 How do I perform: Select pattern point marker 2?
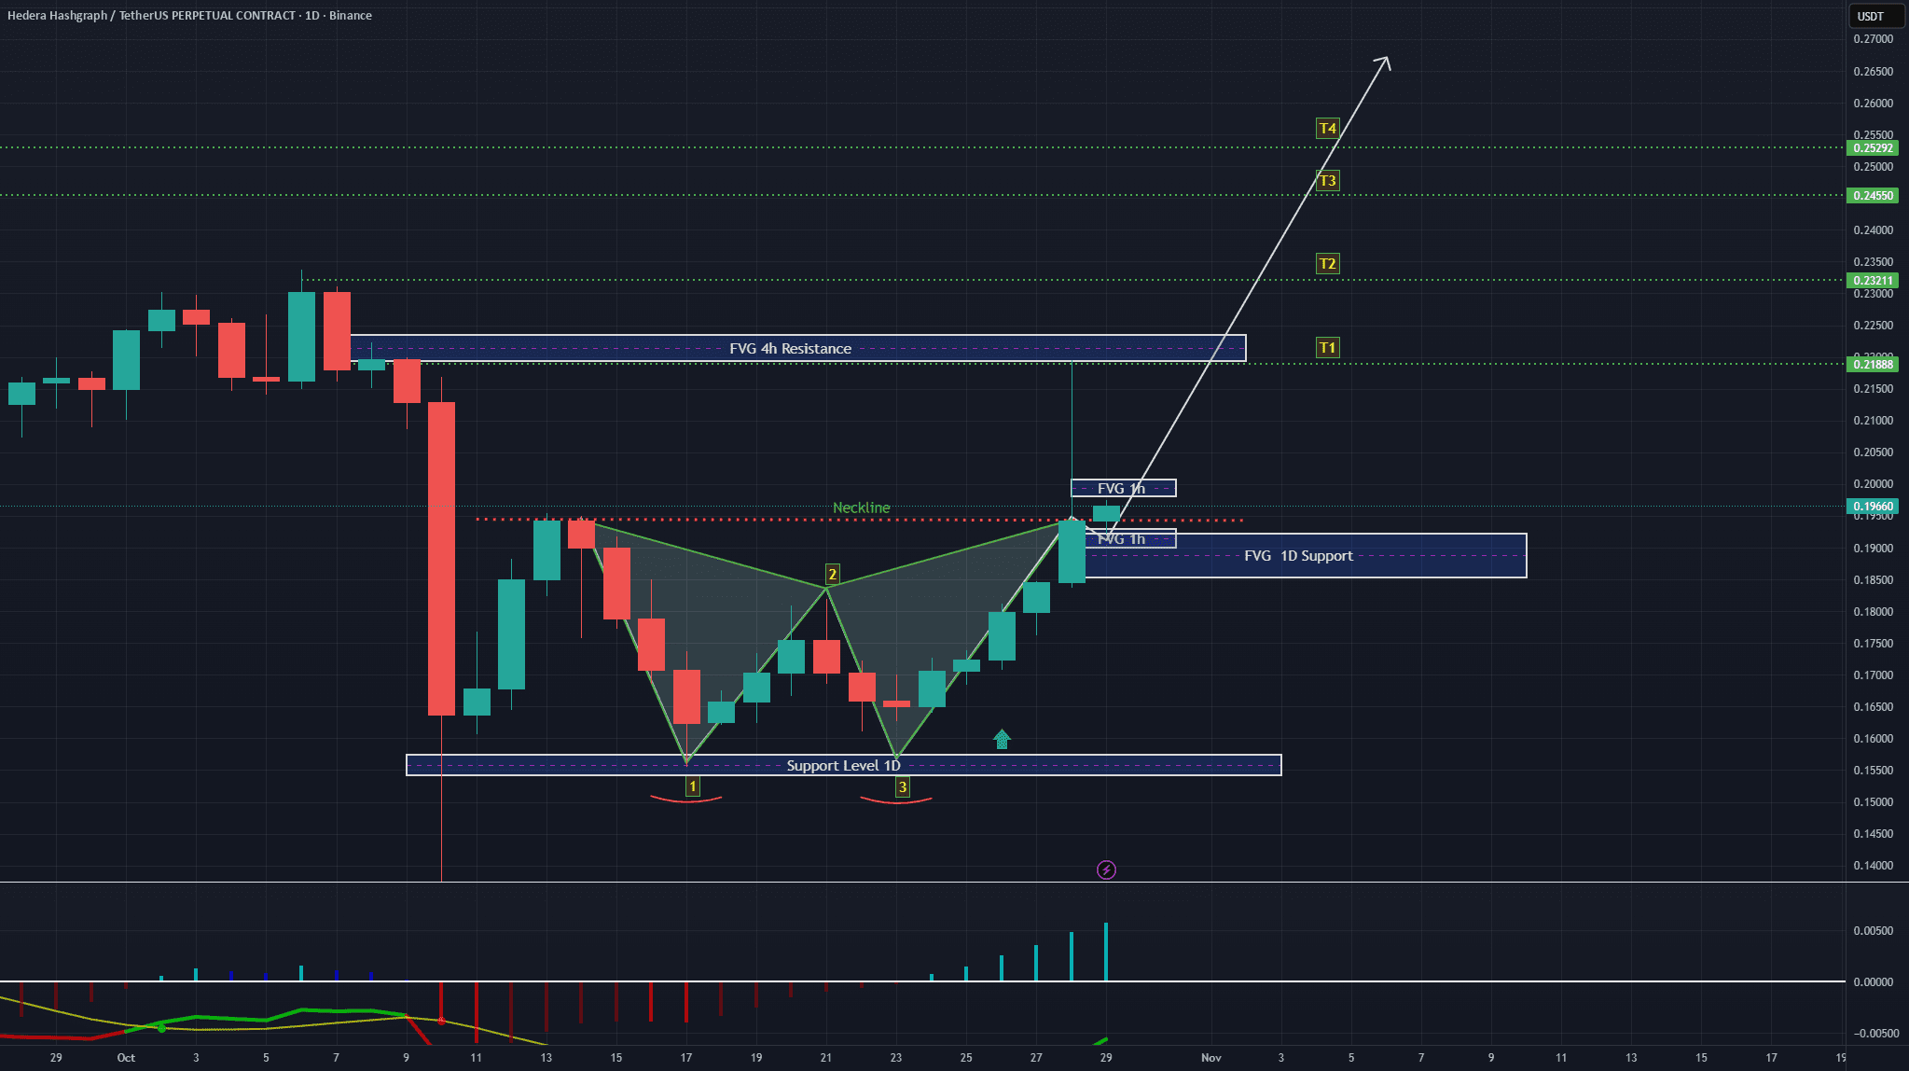point(832,575)
